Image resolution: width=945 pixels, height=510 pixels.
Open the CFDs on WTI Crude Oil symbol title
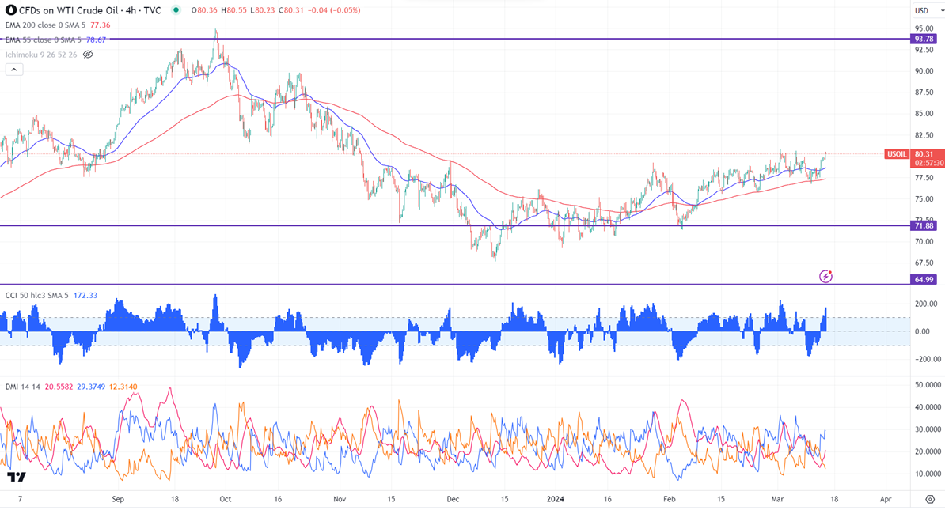point(90,10)
